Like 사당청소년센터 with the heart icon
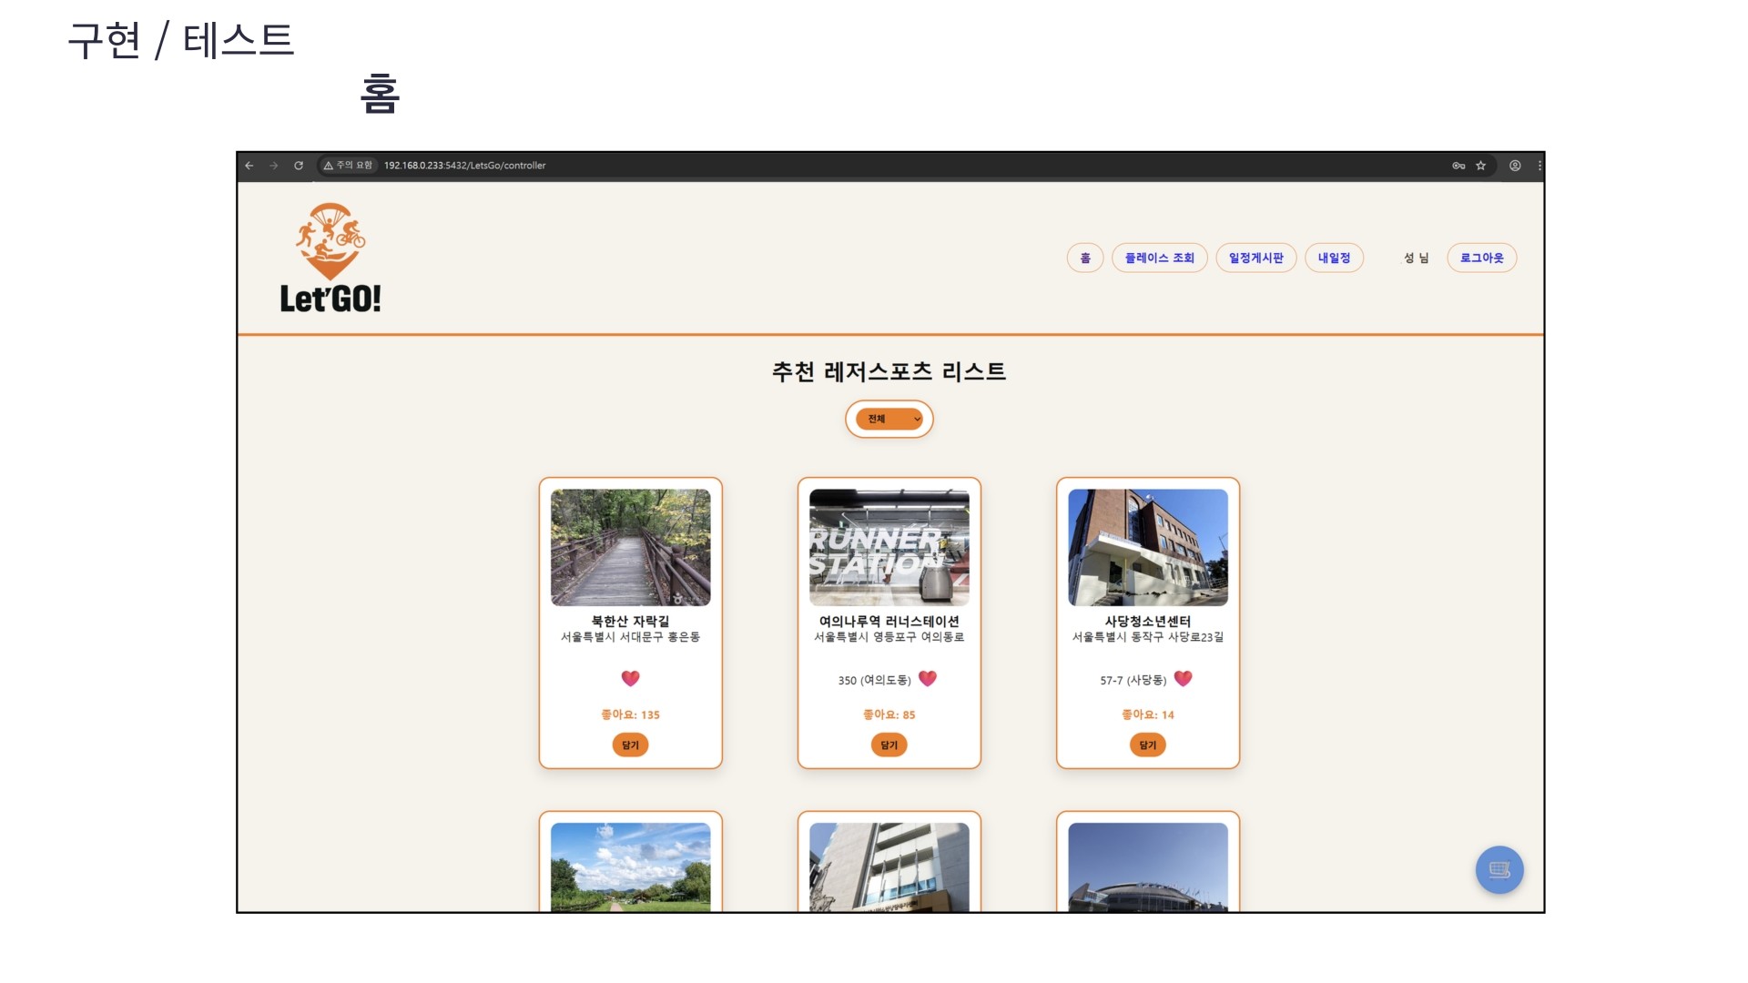 pos(1184,678)
